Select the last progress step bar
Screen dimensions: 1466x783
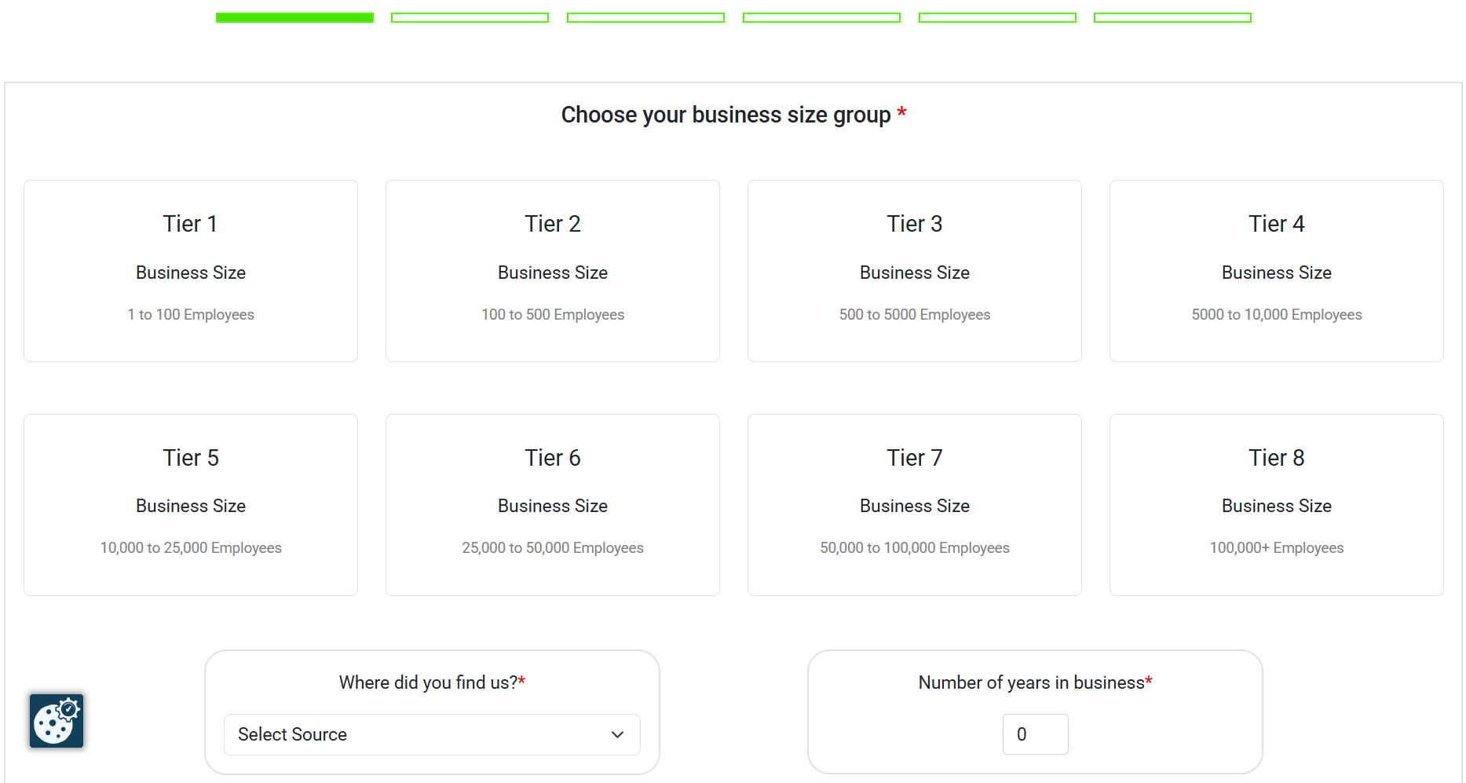[1172, 16]
